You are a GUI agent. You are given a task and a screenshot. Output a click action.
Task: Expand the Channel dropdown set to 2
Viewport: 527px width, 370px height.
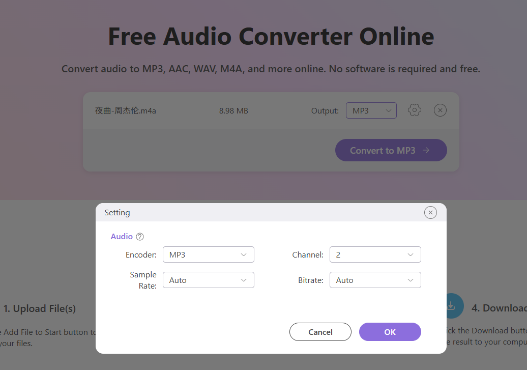[375, 254]
